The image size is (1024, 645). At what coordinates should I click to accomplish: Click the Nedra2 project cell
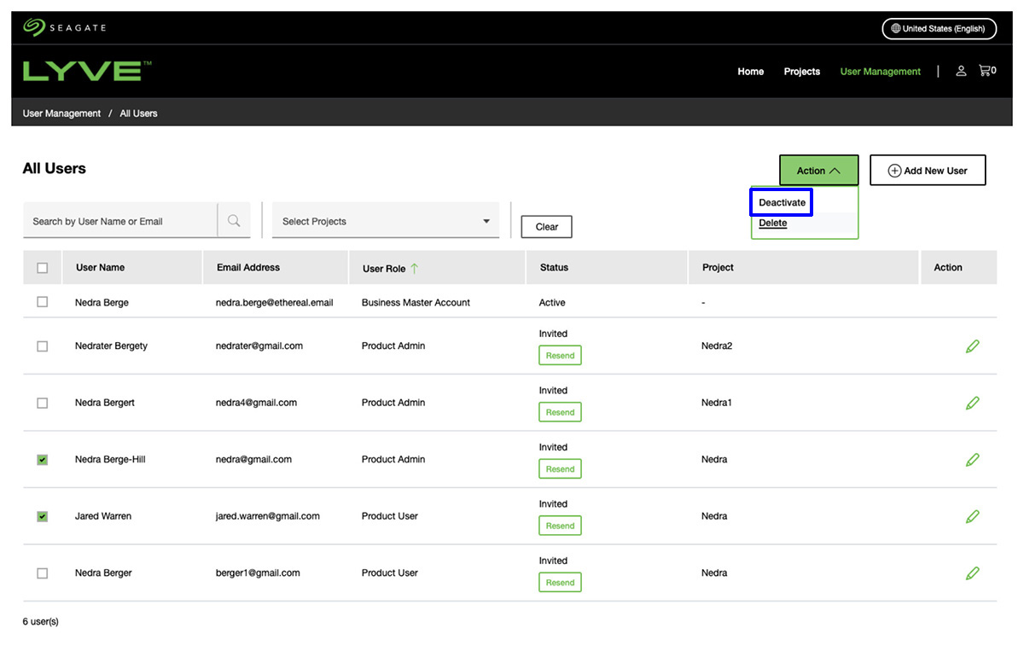click(x=717, y=346)
